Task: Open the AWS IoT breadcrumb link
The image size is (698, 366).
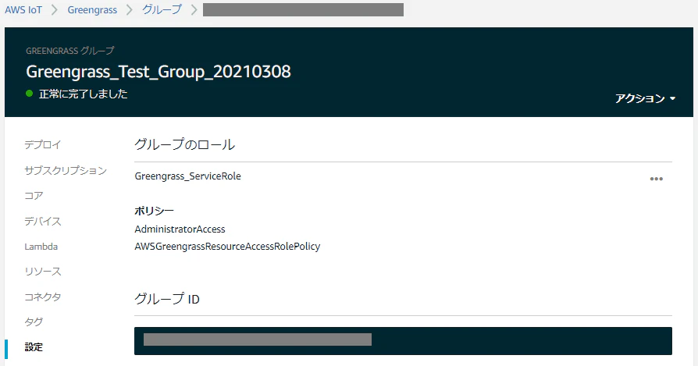Action: point(23,10)
